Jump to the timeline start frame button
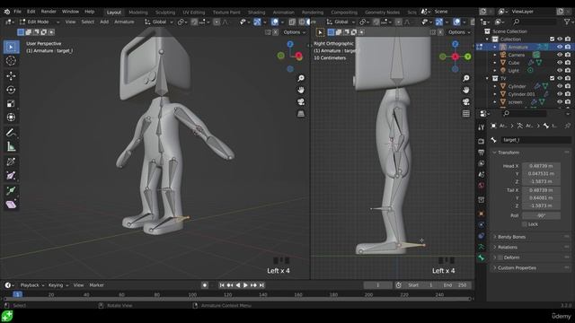Viewport: 575px width, 323px height. [222, 285]
